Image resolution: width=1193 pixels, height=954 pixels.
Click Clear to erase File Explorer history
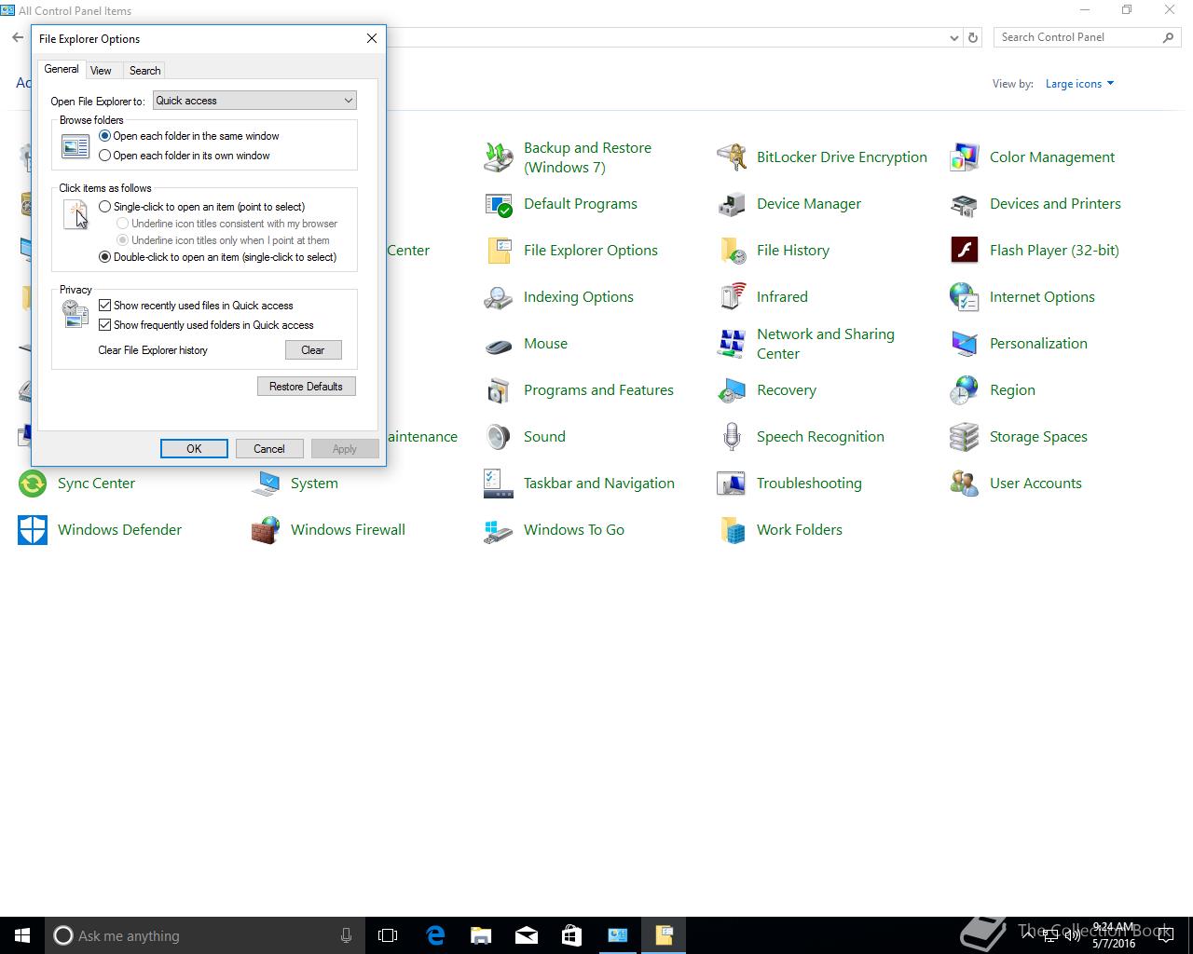click(313, 350)
